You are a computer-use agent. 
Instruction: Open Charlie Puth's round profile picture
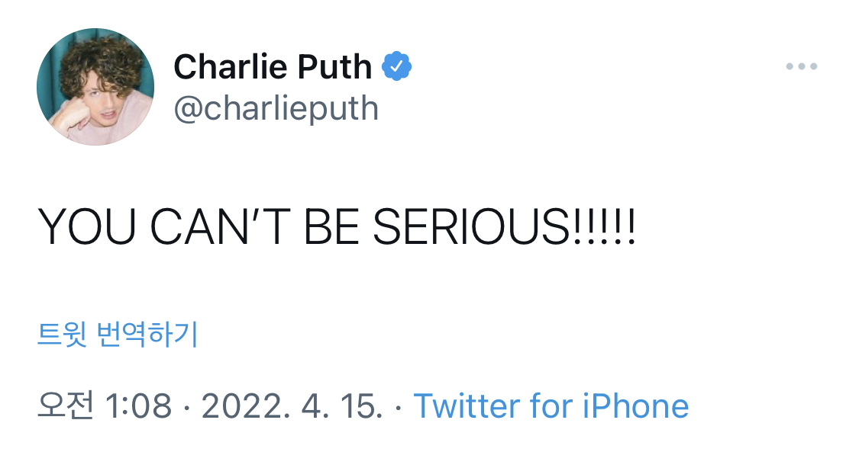coord(95,87)
